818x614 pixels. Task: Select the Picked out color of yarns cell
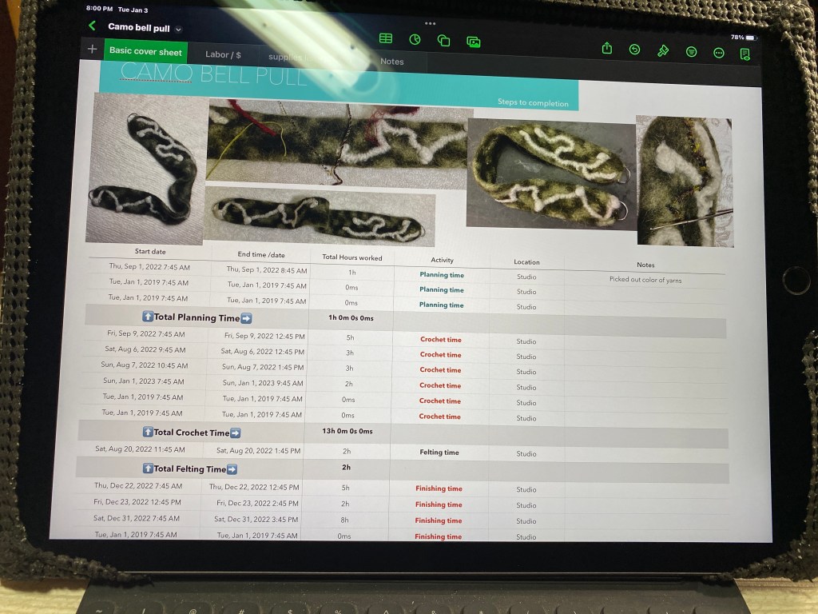[x=645, y=280]
